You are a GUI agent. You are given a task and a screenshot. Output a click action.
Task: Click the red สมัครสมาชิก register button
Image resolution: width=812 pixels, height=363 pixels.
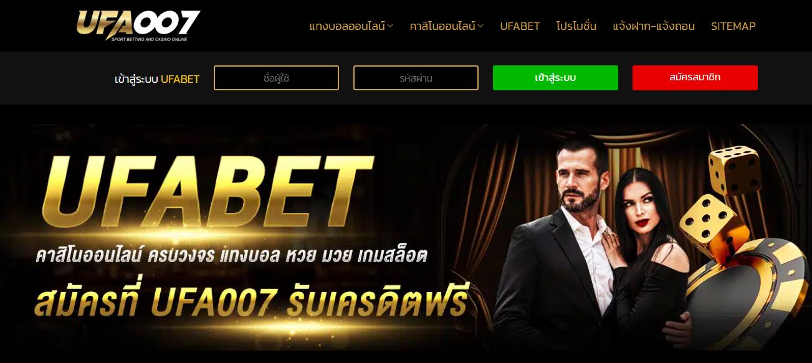(695, 78)
